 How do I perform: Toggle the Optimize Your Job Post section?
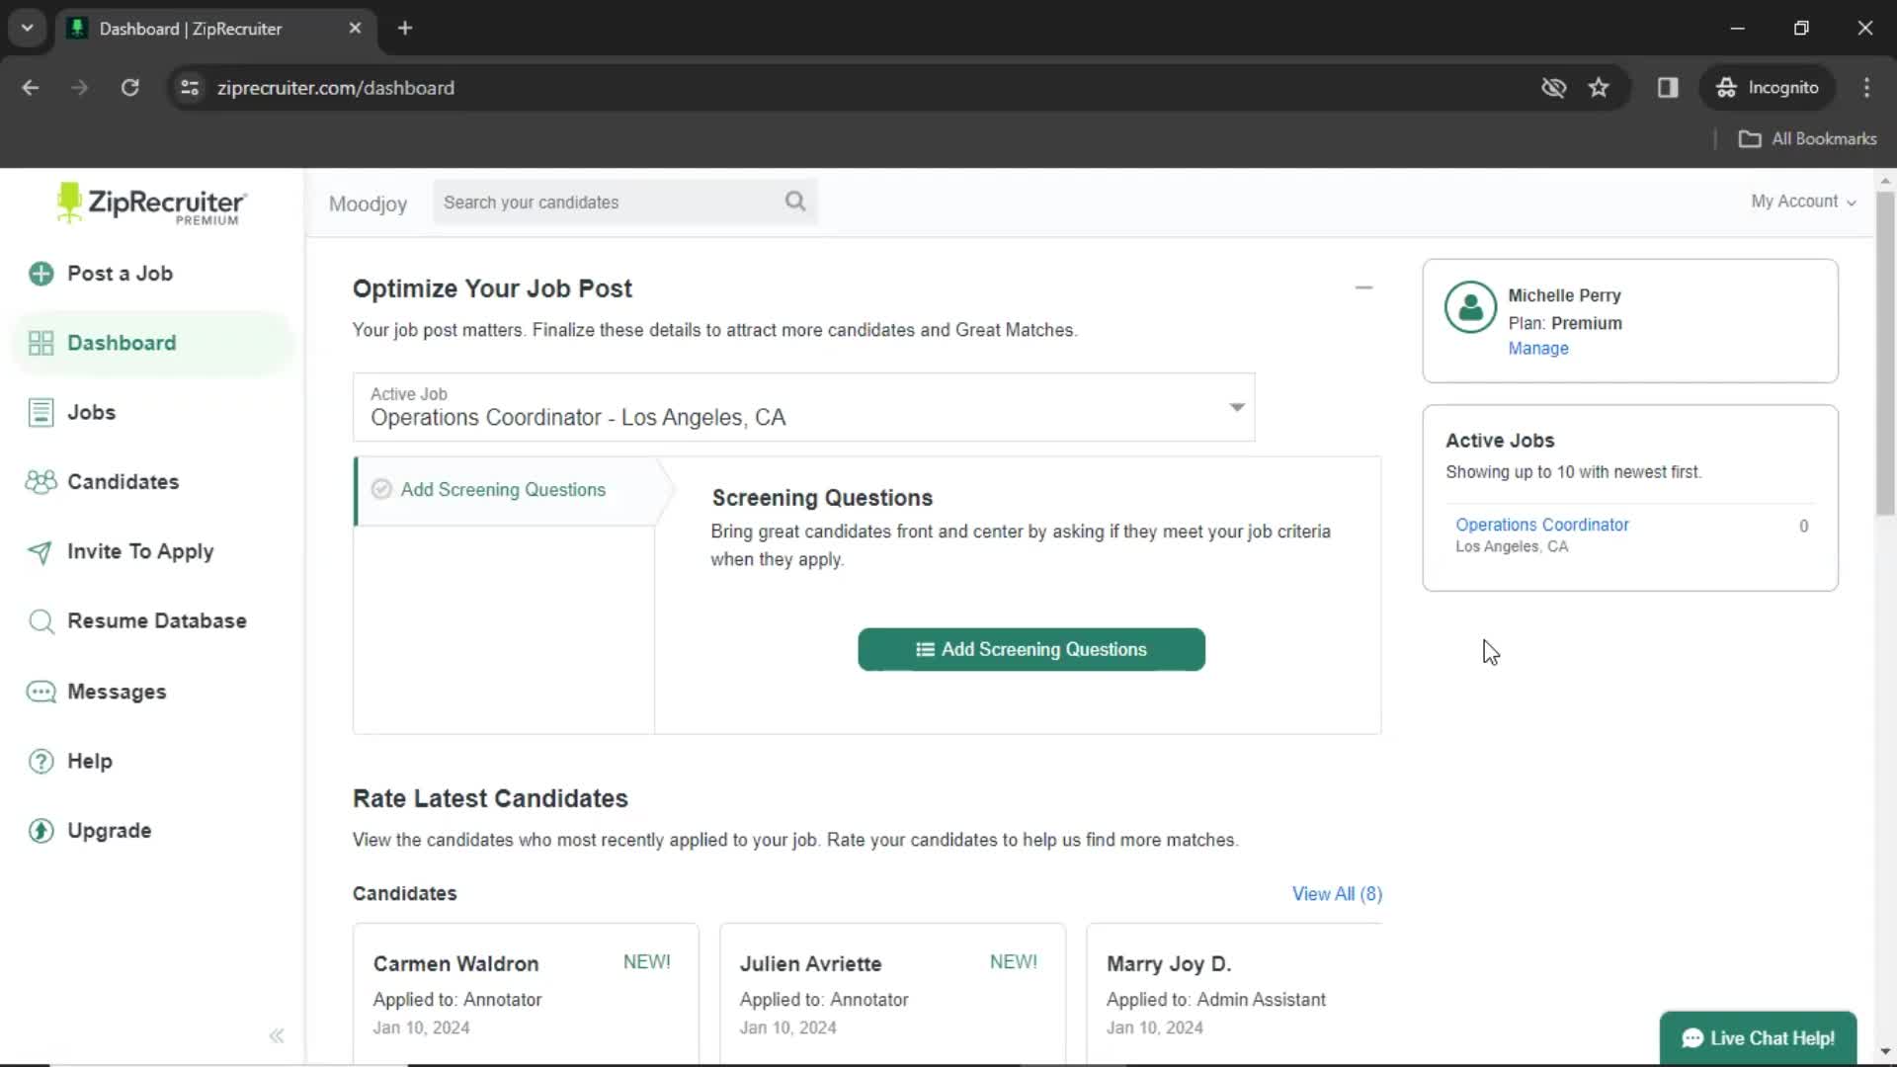pos(1362,287)
